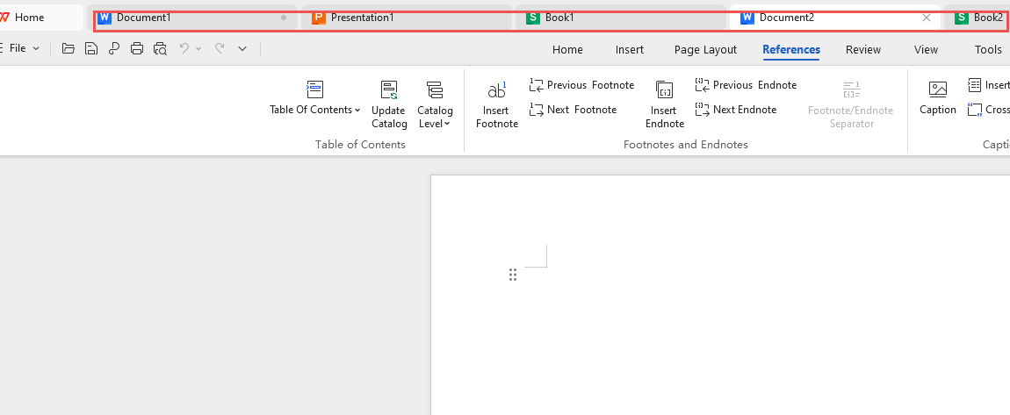
Task: Click the Update Catalog button
Action: click(389, 104)
